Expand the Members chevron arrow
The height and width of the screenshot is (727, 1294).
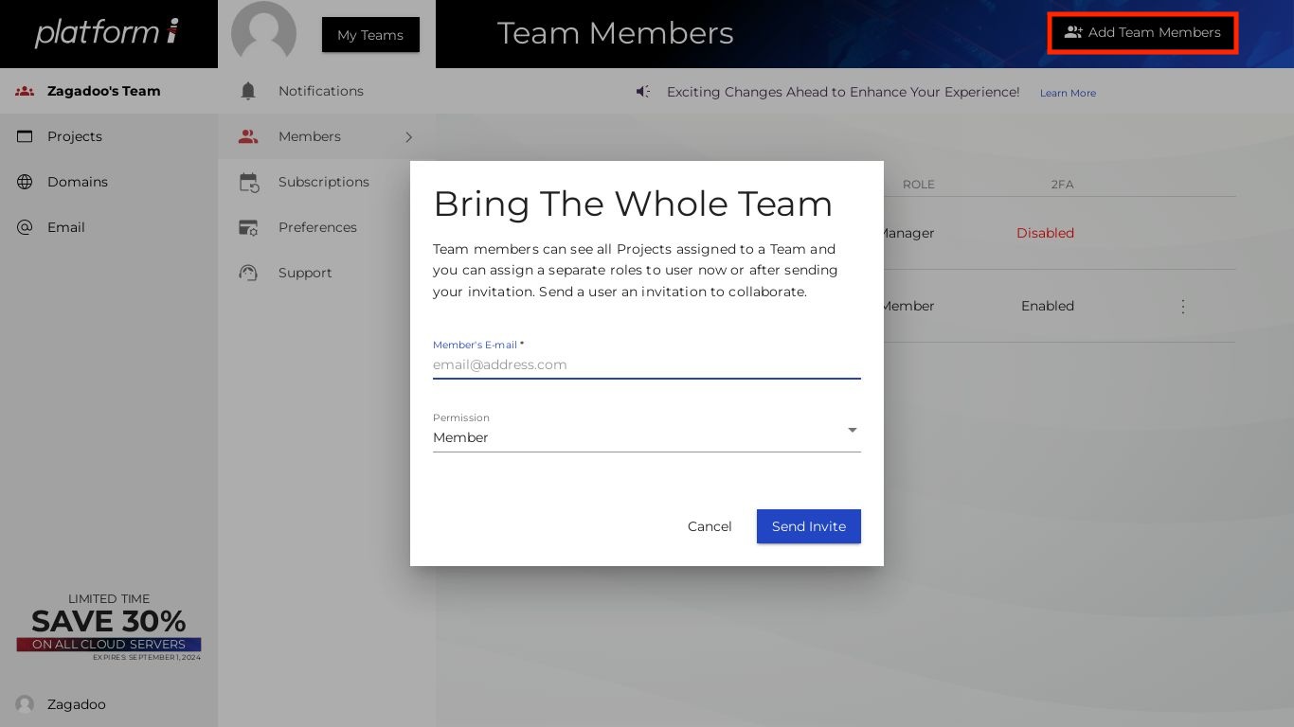click(x=409, y=136)
